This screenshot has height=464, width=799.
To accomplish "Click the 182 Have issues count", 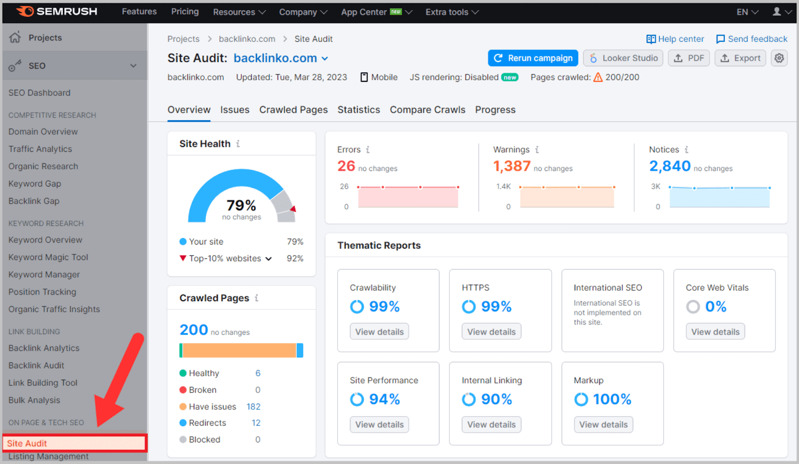I will 254,407.
